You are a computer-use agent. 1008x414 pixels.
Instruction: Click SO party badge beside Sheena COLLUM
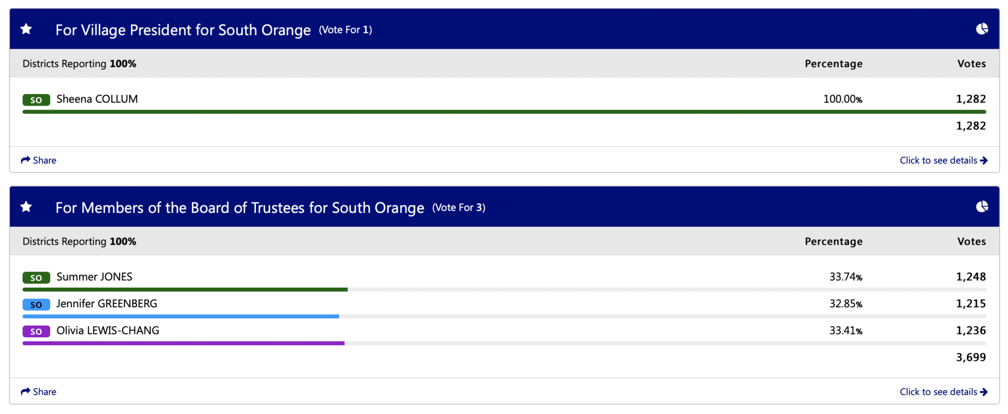36,100
